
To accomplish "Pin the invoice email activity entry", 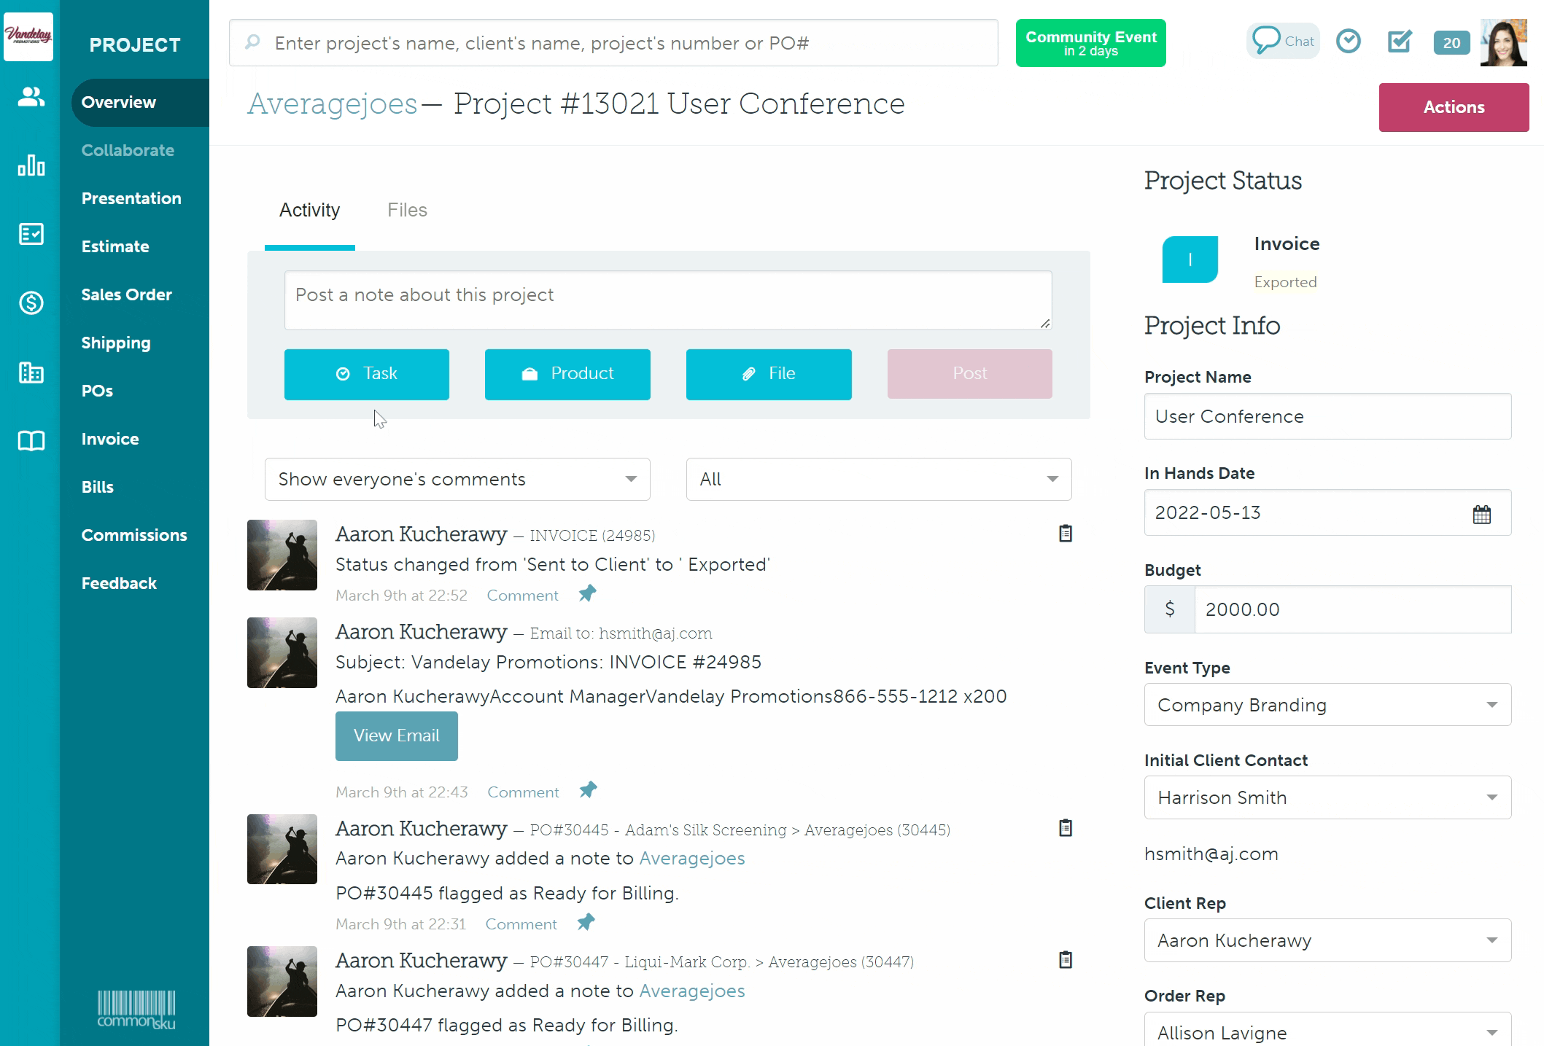I will coord(588,790).
